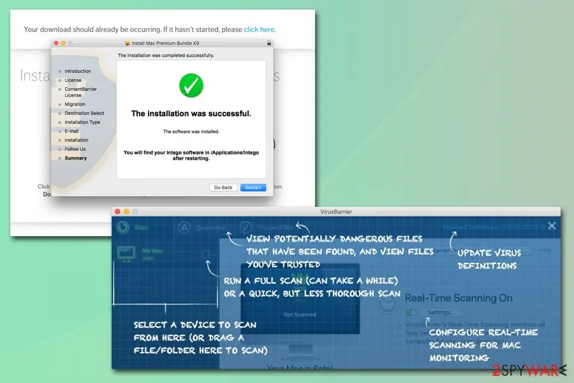Toggle the Real-Time Scanning switch
The height and width of the screenshot is (383, 574).
point(411,312)
